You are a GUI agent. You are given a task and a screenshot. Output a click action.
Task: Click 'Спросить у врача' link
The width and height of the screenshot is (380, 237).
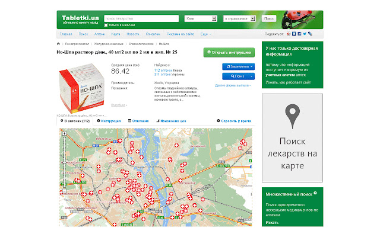point(234,121)
